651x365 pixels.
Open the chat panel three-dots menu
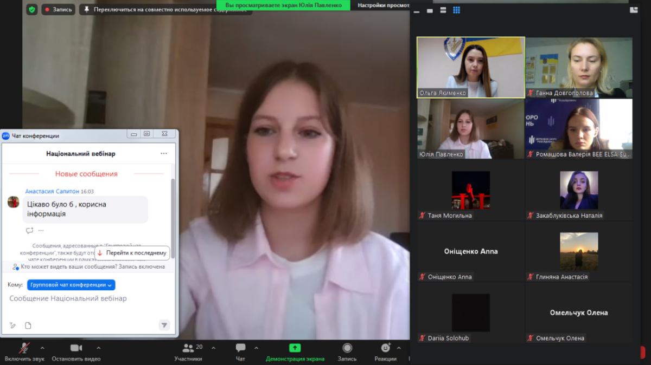(164, 154)
